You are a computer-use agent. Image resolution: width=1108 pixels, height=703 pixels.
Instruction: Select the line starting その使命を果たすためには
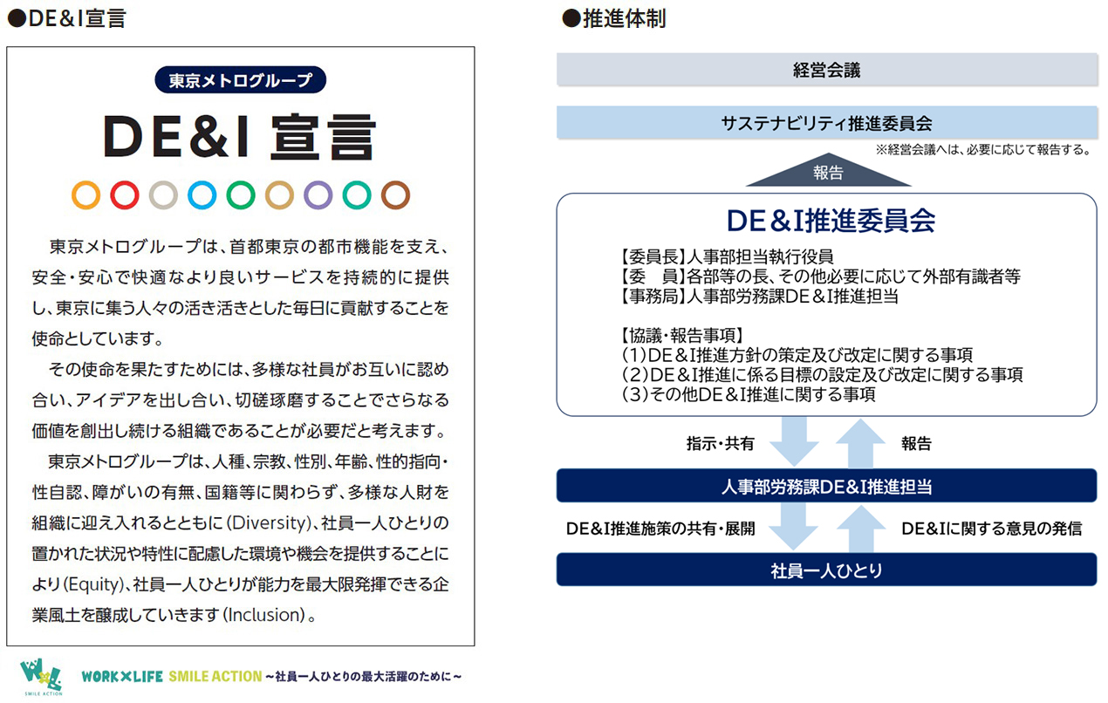tap(249, 369)
